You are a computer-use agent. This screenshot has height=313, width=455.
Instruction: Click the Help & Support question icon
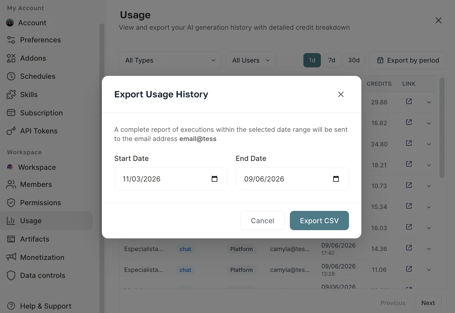coord(11,306)
